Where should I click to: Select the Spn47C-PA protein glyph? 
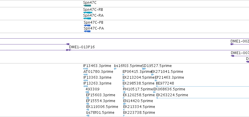(x=87, y=31)
